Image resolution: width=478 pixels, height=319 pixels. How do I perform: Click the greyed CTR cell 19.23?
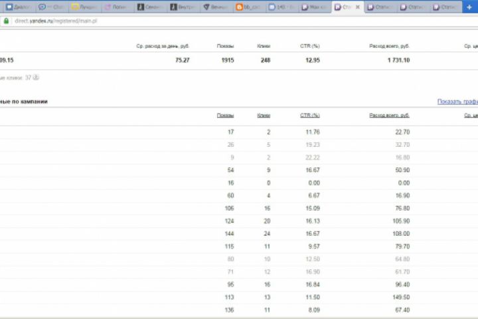point(313,145)
